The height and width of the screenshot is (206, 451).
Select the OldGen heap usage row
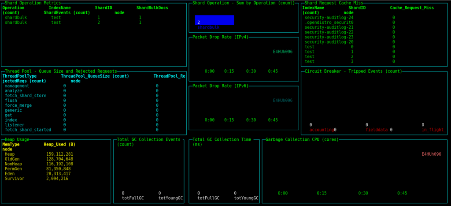[39, 159]
